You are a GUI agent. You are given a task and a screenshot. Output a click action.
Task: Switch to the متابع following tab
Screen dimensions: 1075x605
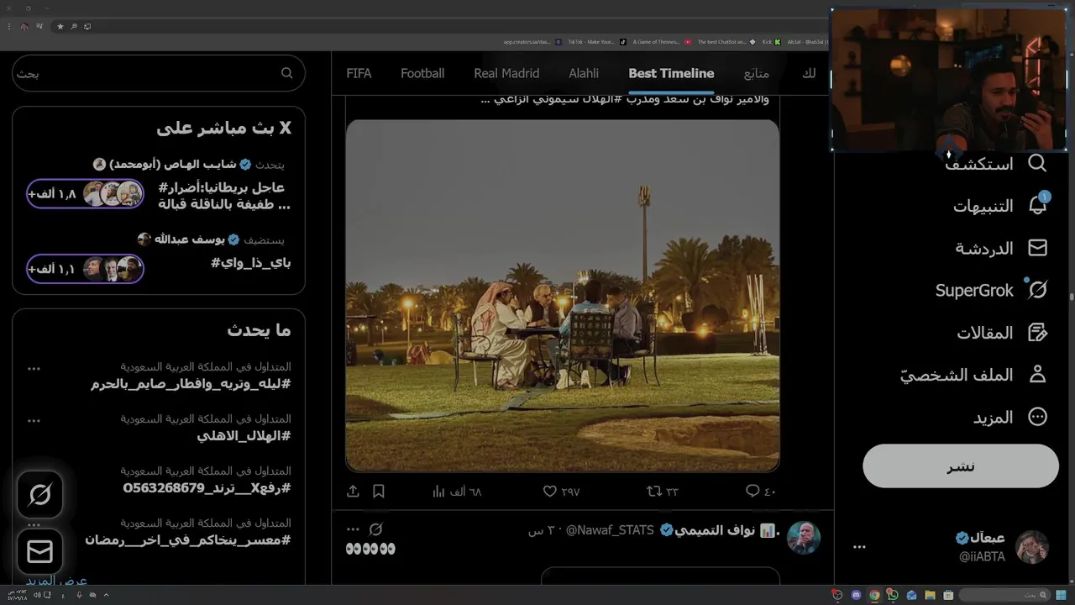[756, 73]
